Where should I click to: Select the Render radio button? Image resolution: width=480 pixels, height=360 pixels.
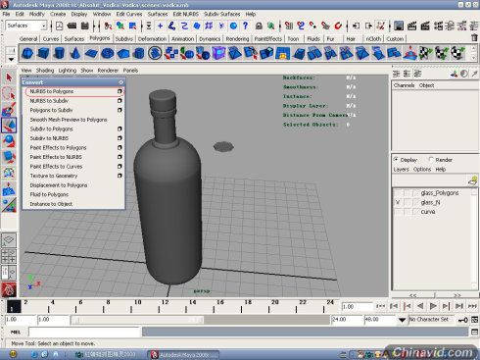(431, 160)
